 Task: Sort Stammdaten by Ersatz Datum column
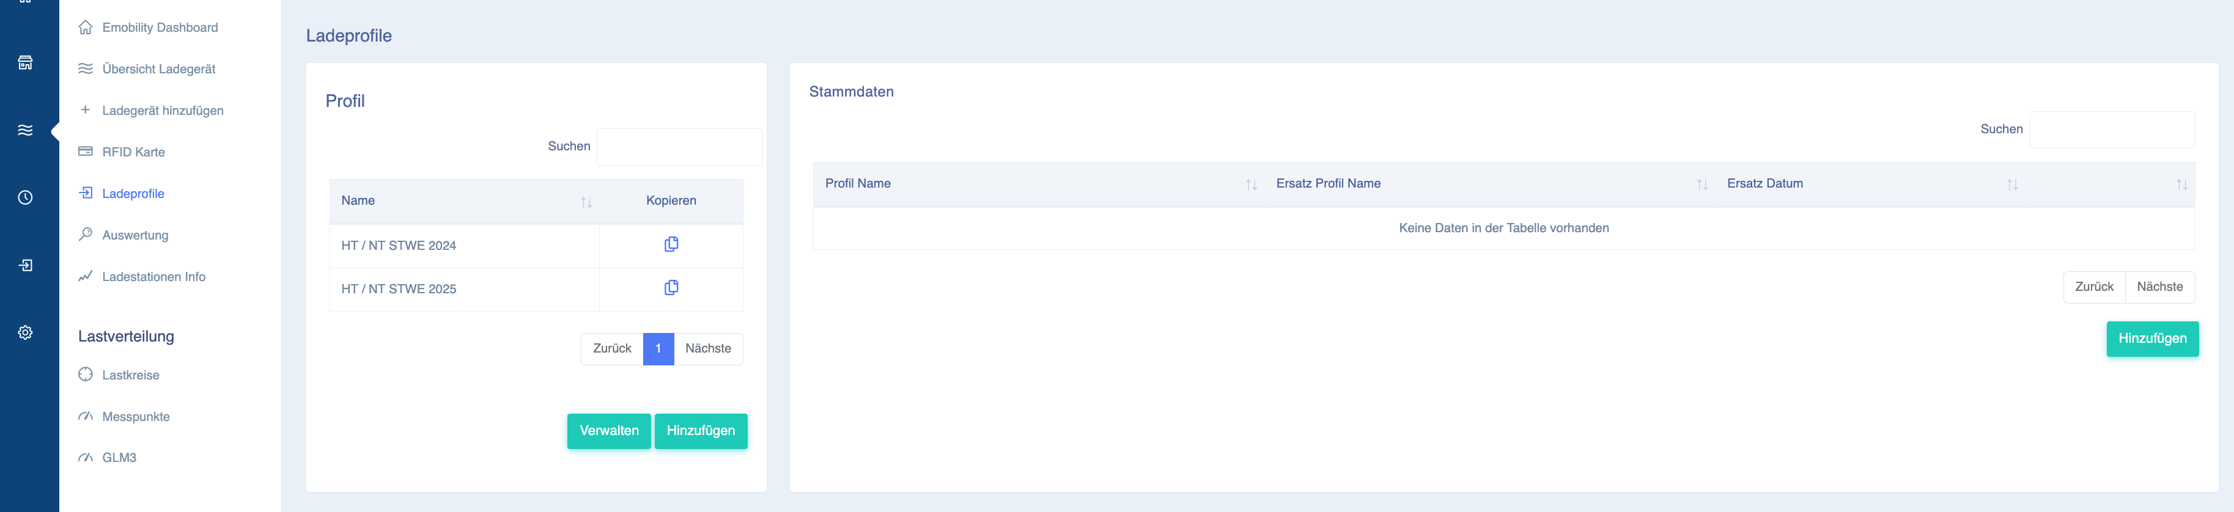2012,185
